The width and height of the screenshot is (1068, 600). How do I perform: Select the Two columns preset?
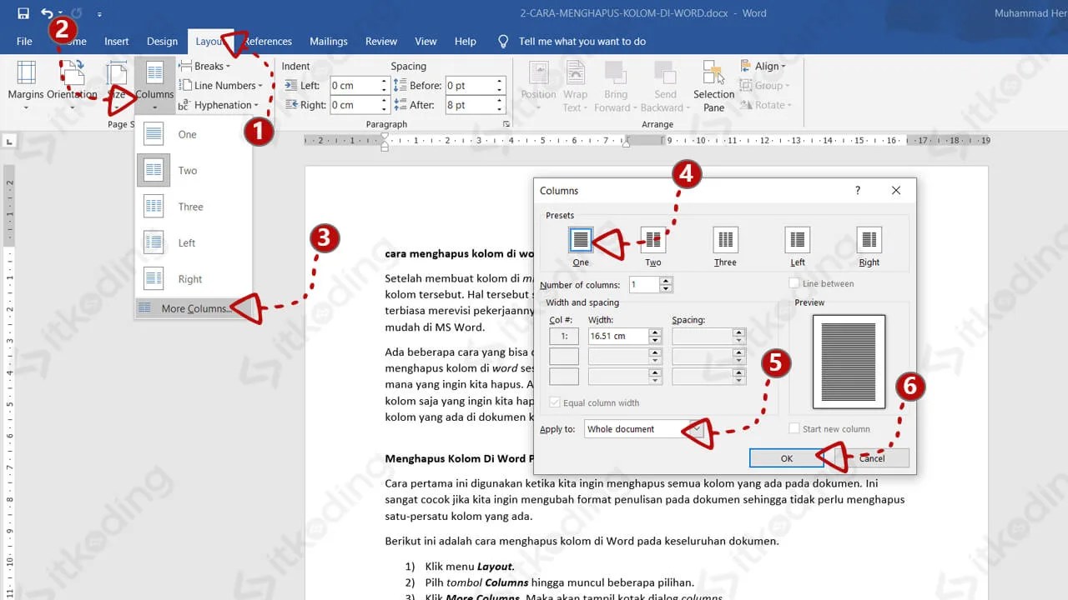coord(652,240)
